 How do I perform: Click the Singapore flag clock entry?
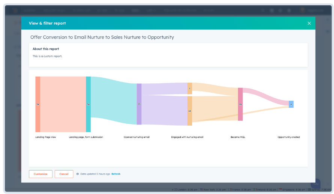pyautogui.click(x=292, y=190)
